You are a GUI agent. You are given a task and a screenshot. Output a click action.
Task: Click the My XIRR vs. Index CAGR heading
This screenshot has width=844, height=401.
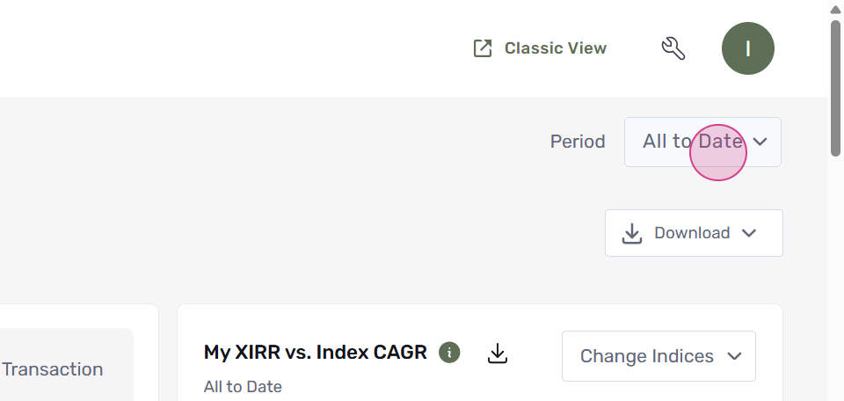316,353
